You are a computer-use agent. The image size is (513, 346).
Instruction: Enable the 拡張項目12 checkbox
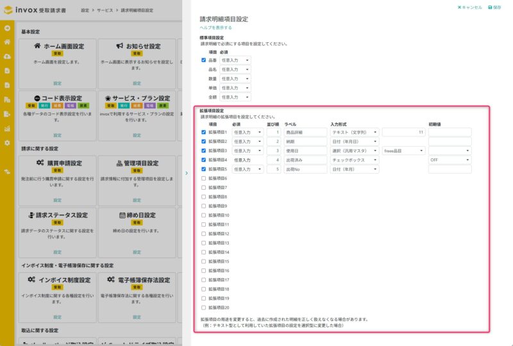[x=203, y=233]
